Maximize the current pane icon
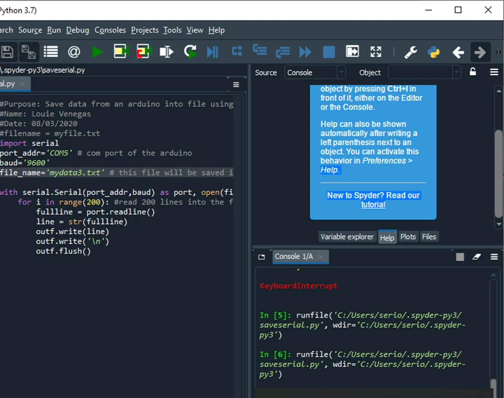The height and width of the screenshot is (398, 504). 352,52
